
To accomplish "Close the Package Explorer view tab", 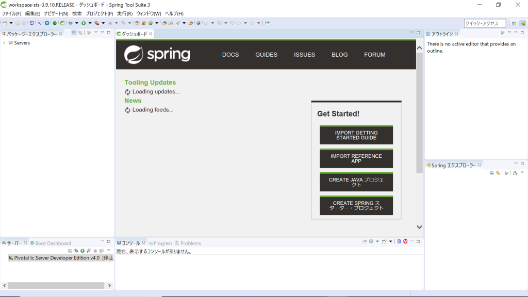I will (x=61, y=34).
